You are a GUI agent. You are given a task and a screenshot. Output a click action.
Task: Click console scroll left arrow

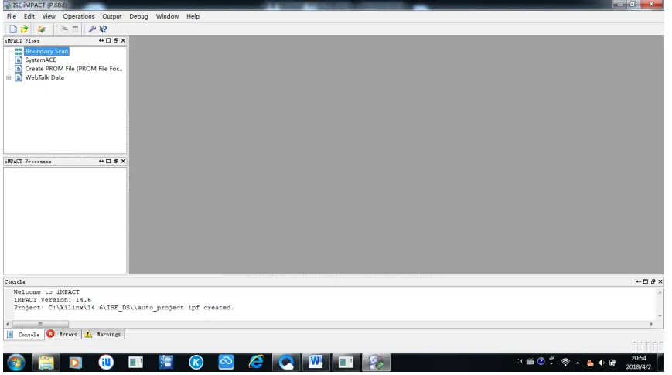(8, 324)
